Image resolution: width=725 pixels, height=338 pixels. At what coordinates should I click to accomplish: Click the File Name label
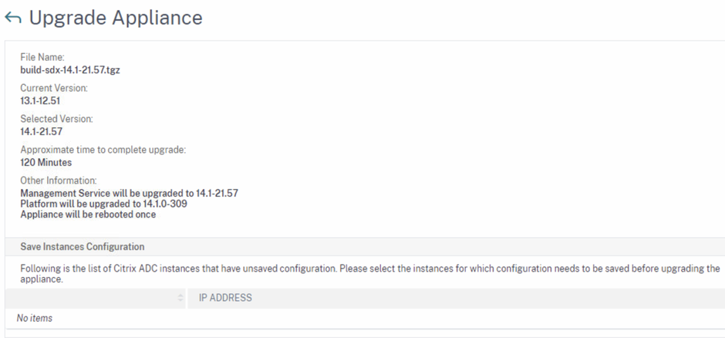point(42,57)
